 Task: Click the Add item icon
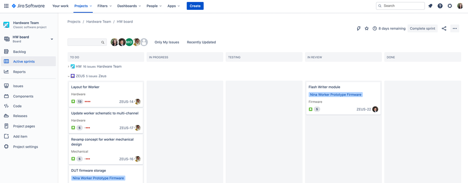[x=6, y=137]
